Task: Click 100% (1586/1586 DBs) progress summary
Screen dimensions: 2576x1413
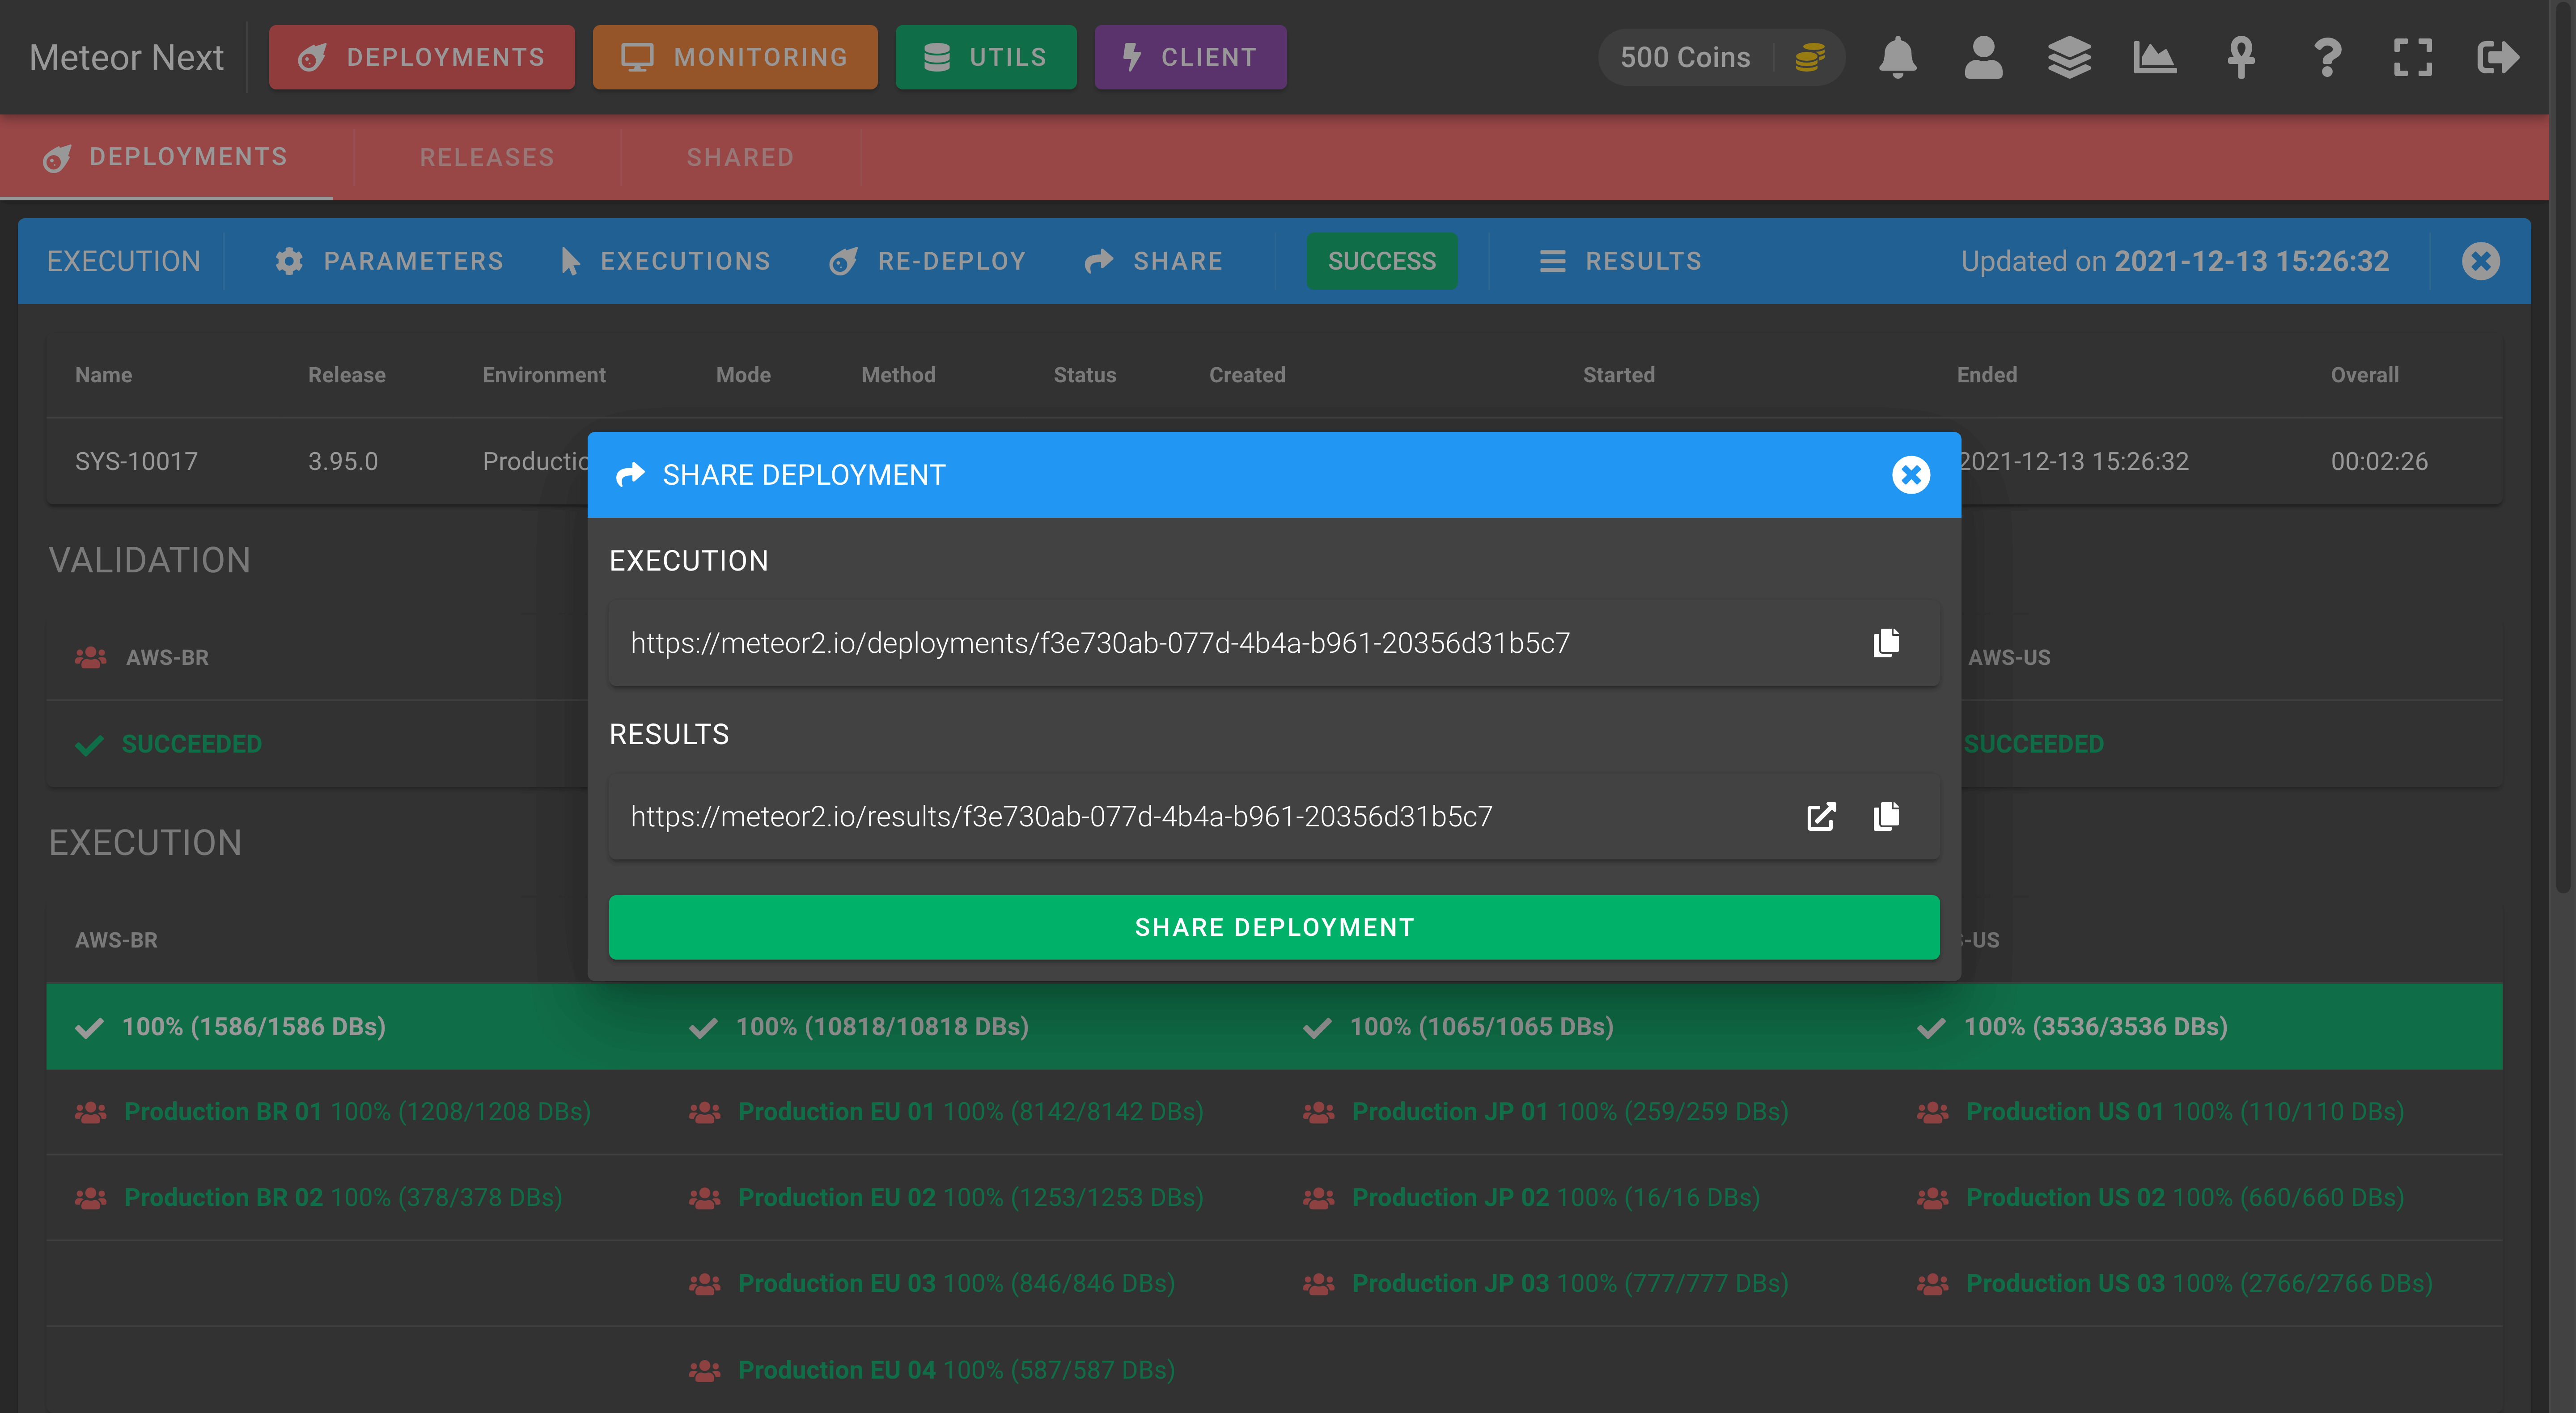Action: tap(253, 1027)
